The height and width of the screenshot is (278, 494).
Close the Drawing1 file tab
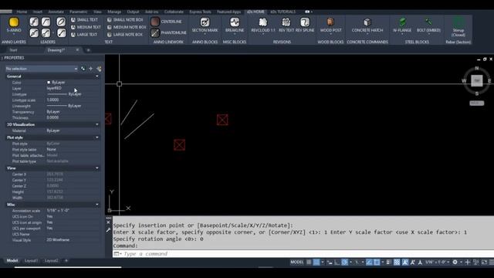pos(77,50)
